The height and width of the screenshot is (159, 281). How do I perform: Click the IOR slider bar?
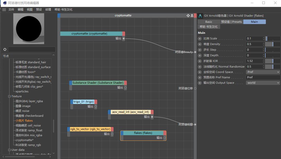coord(273,61)
